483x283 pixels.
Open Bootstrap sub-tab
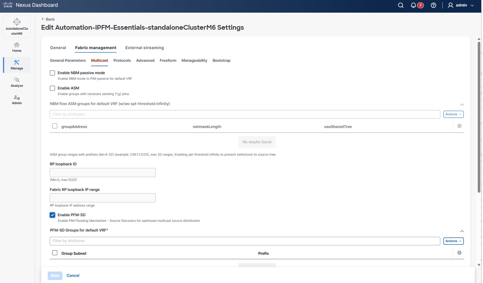221,60
